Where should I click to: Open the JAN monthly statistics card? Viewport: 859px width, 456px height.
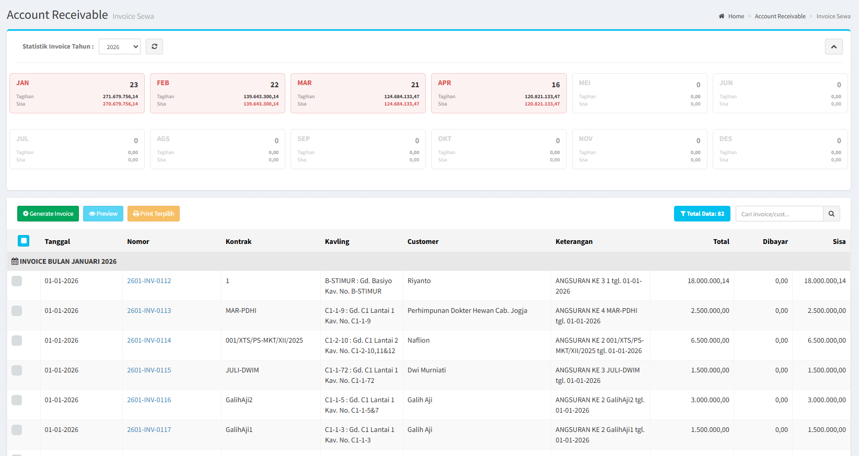point(77,93)
